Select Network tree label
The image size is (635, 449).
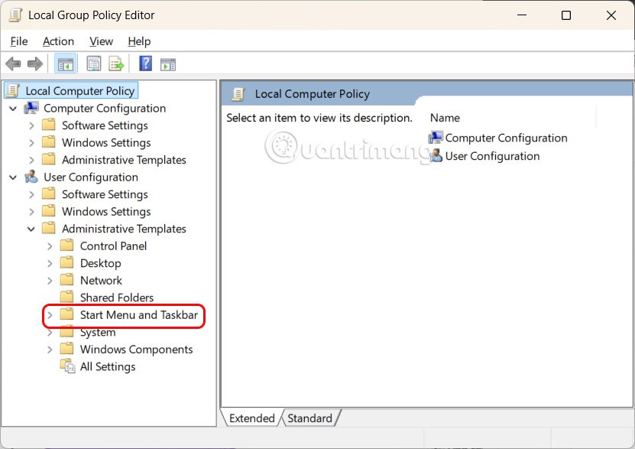(101, 281)
